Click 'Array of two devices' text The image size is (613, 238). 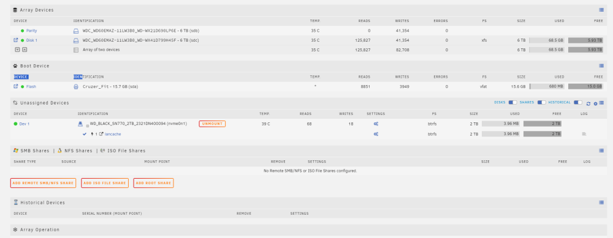point(101,50)
